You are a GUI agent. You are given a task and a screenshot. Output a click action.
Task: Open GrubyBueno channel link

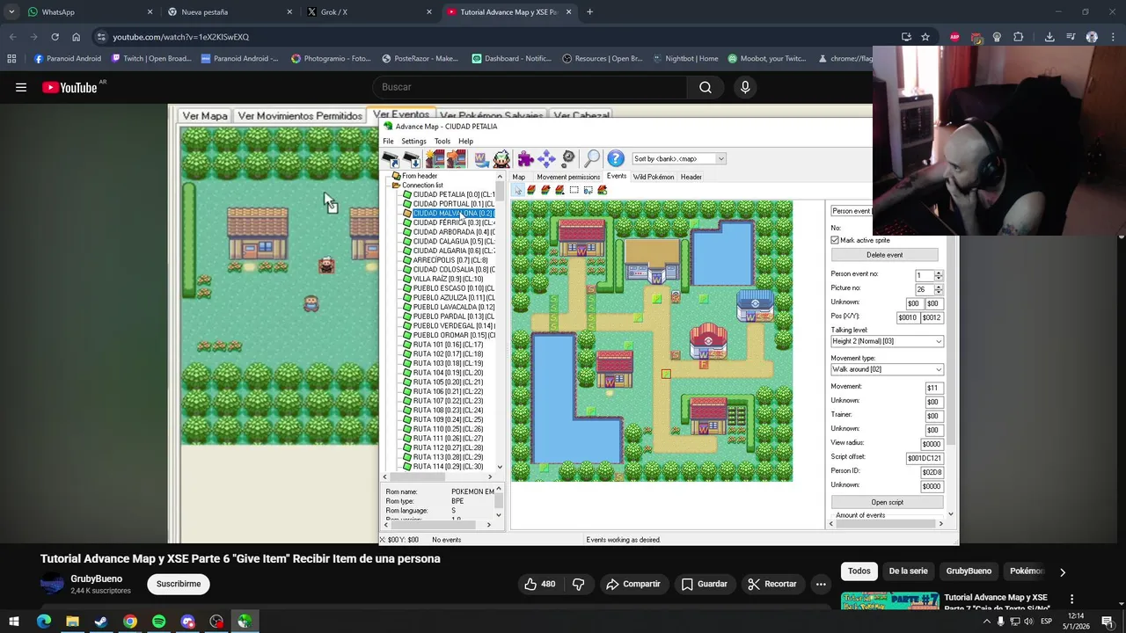(x=96, y=578)
